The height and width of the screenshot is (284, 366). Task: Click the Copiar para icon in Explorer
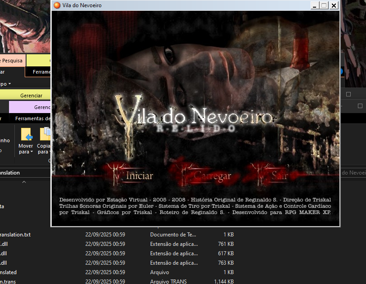pos(45,134)
